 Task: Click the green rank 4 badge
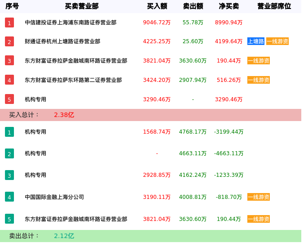9,197
